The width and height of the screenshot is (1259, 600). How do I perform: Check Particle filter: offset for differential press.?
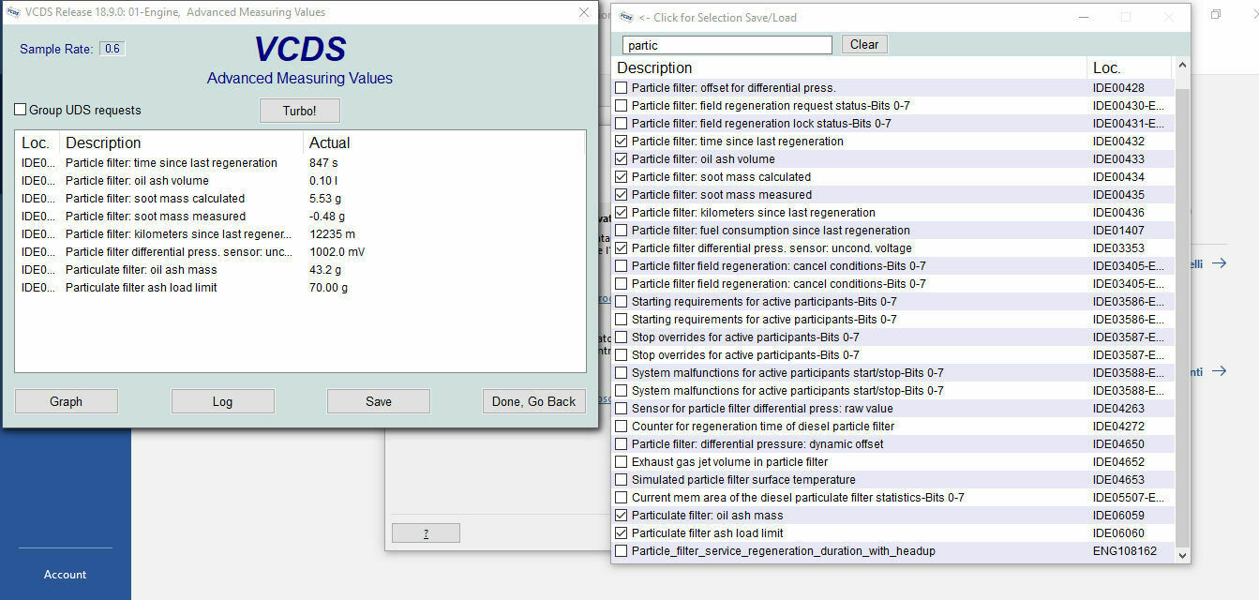[x=621, y=88]
